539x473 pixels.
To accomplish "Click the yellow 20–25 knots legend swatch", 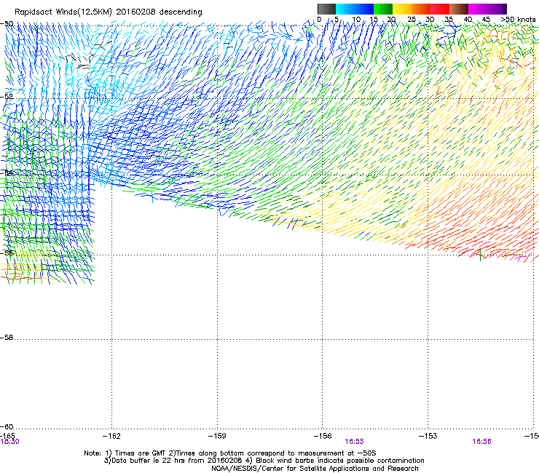I will pyautogui.click(x=402, y=9).
